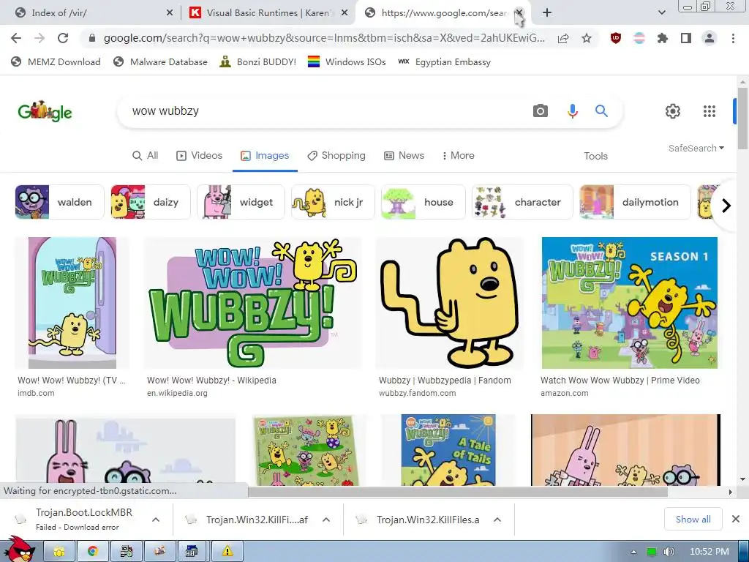Open the Wubbzypedia Fandom image result
Screen dimensions: 749x562
(450, 303)
